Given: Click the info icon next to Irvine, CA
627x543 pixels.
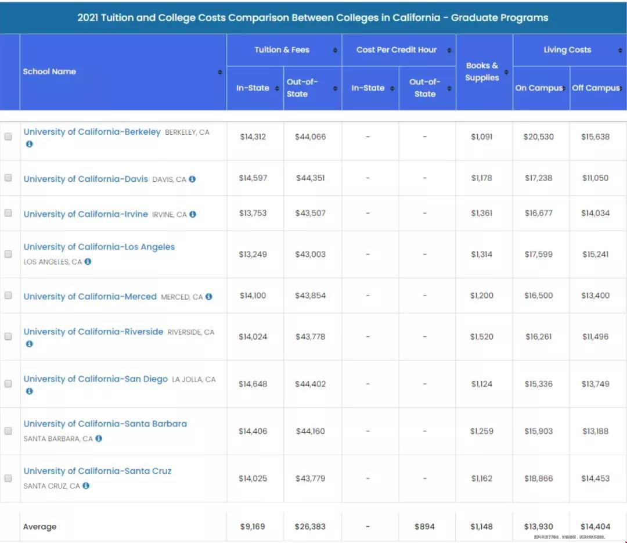Looking at the screenshot, I should point(193,214).
